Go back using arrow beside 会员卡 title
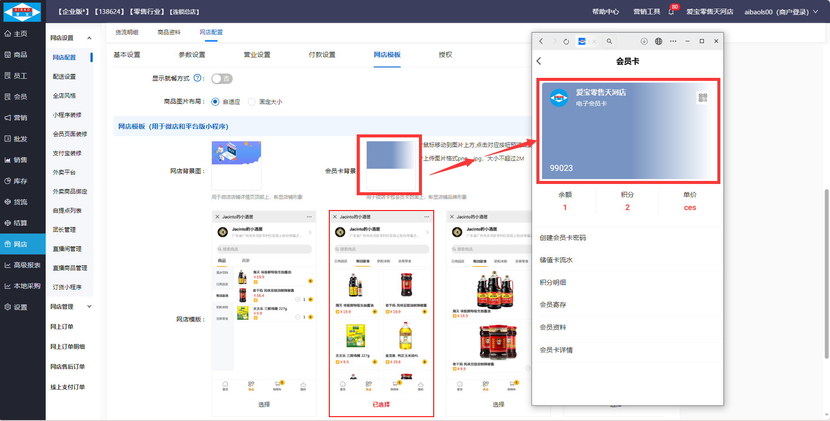This screenshot has width=830, height=421. coord(539,61)
